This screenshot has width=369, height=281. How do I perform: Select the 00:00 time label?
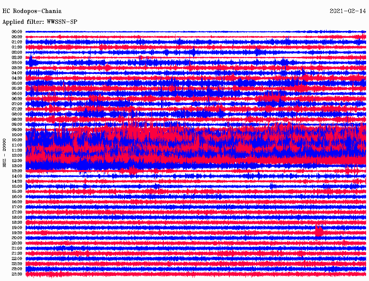tap(17, 32)
